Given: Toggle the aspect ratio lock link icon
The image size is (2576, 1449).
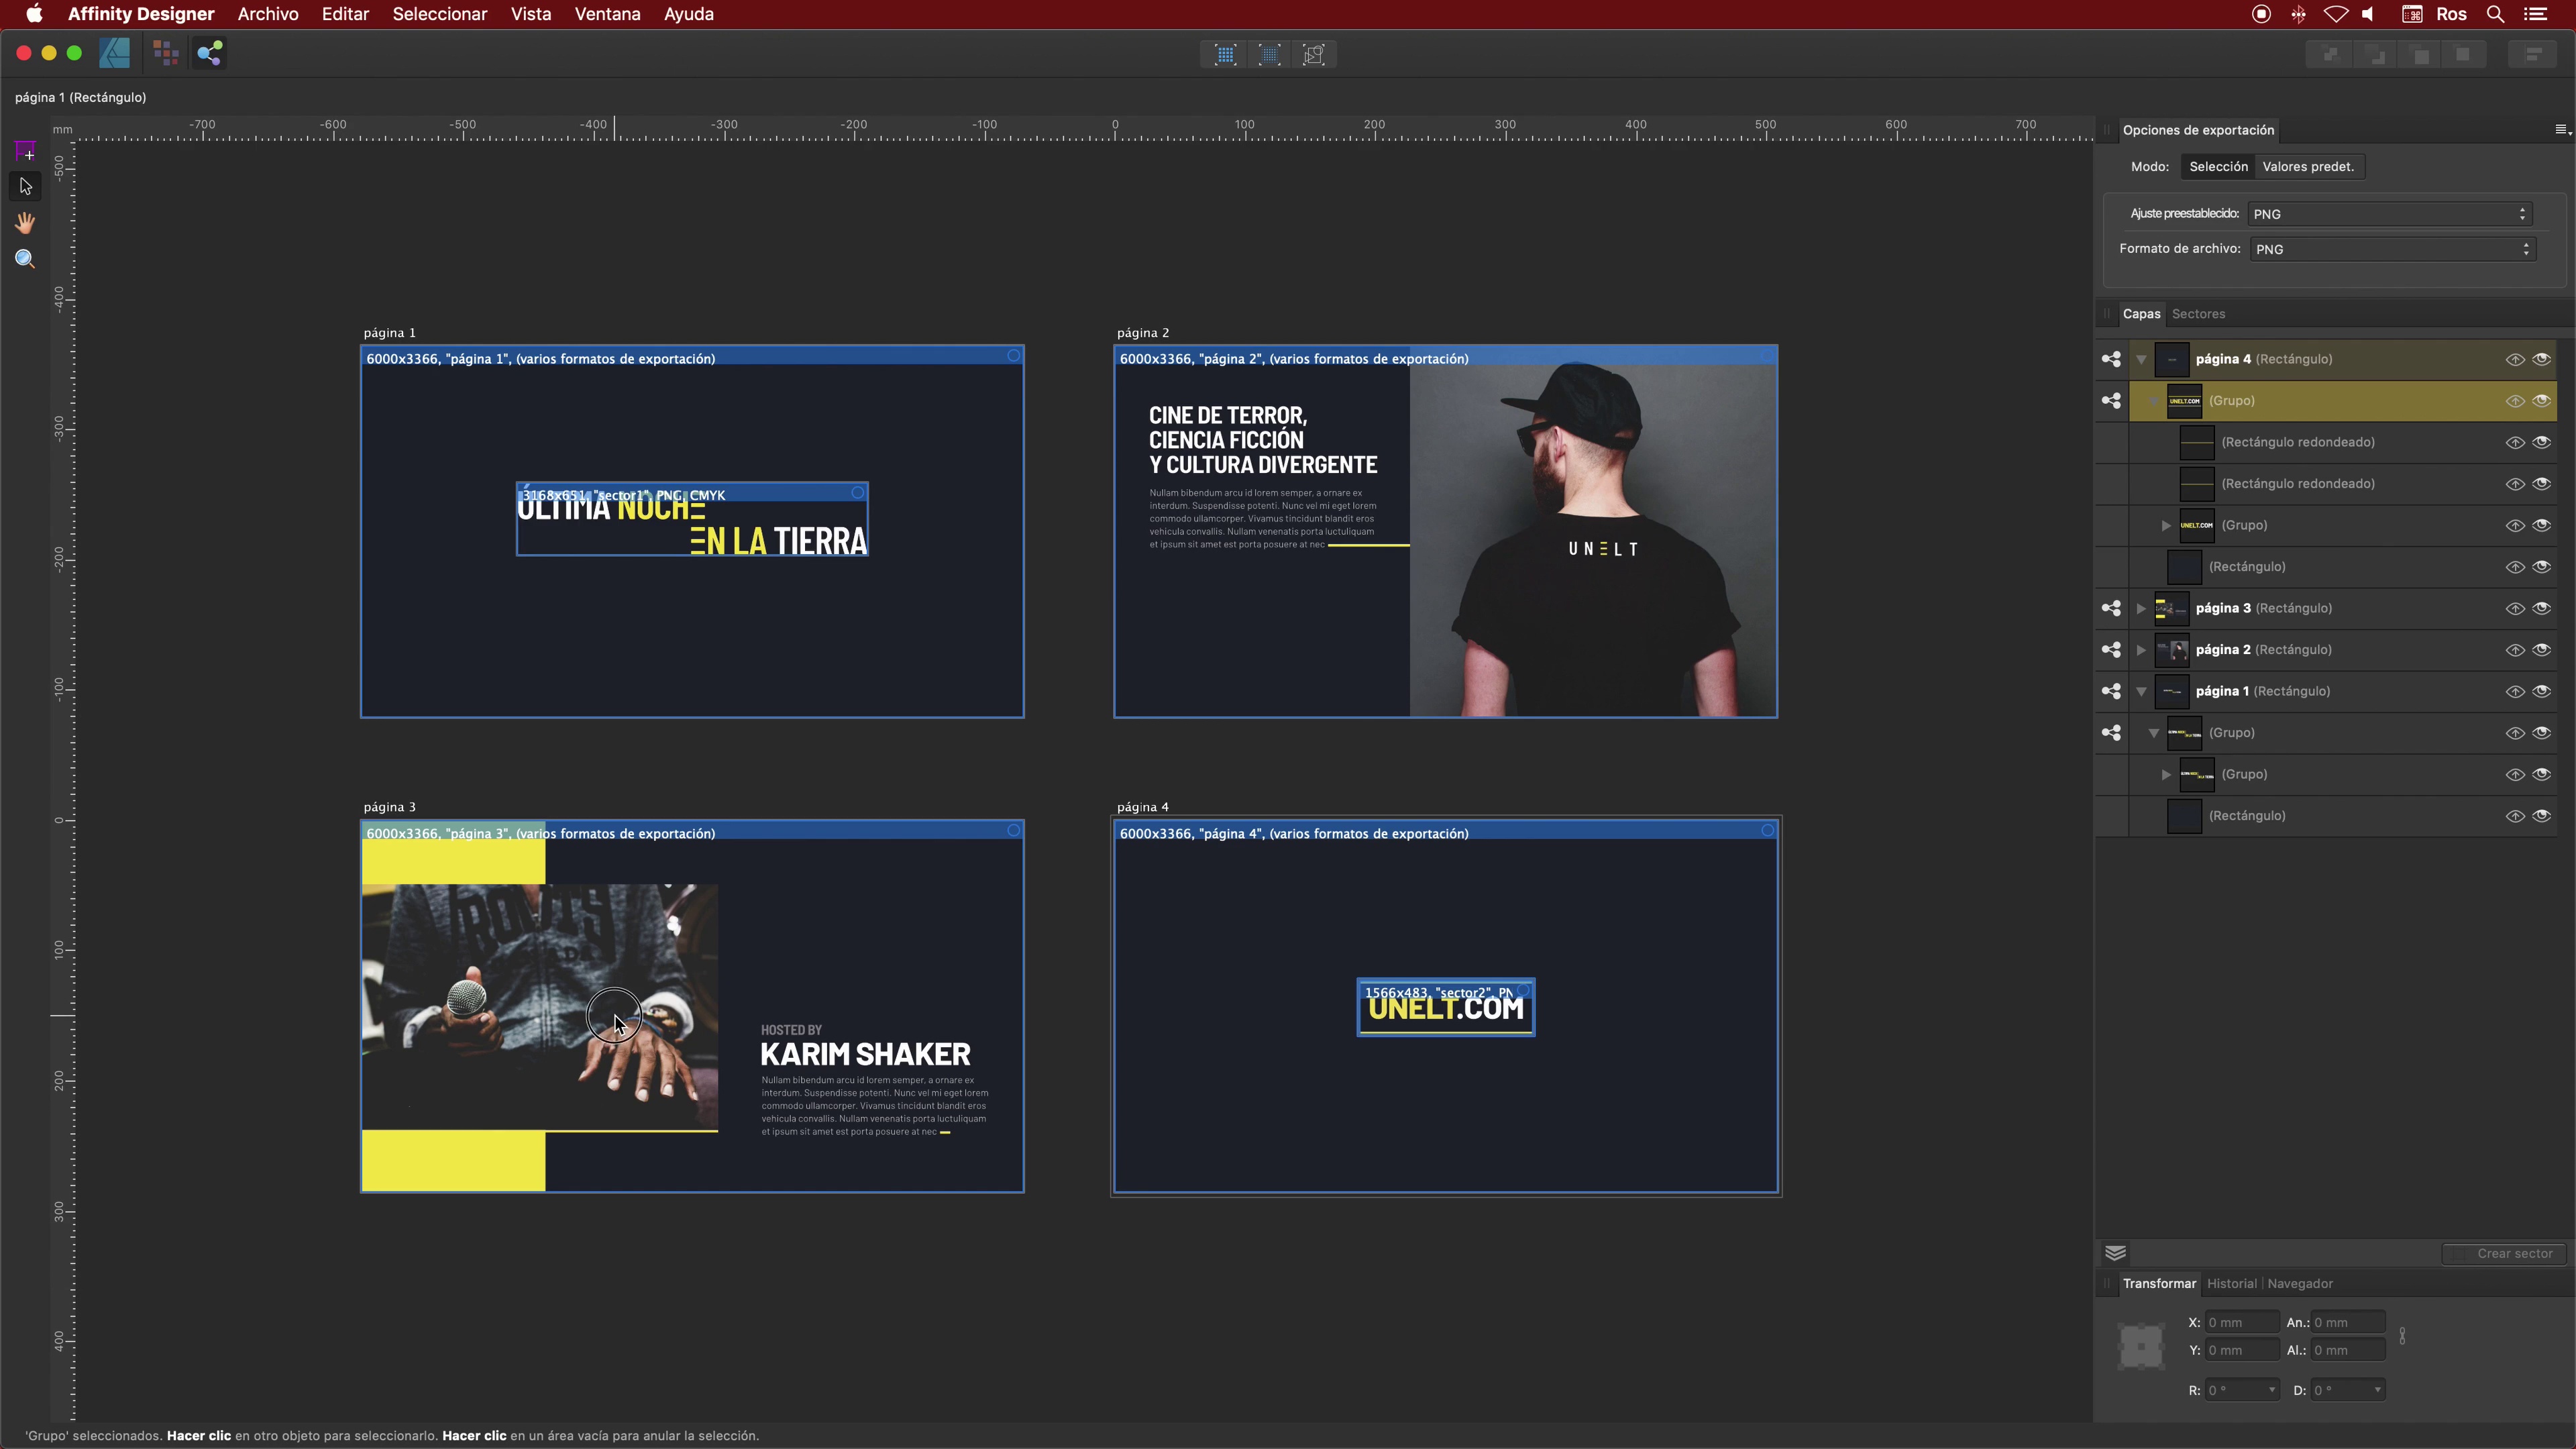Looking at the screenshot, I should point(2402,1336).
